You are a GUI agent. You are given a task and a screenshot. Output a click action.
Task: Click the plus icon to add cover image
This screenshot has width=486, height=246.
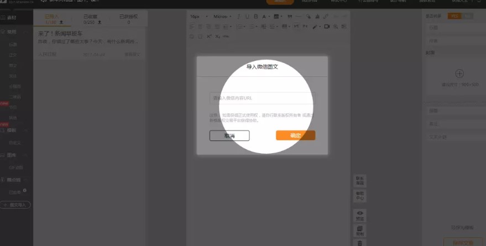point(459,74)
